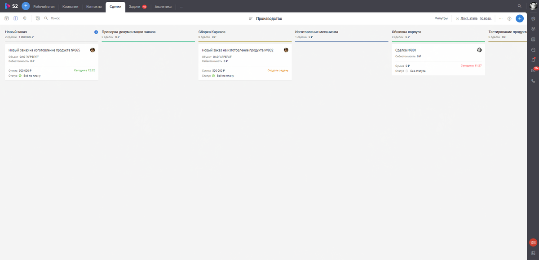Open the telephony icon in right sidebar

coord(534,80)
